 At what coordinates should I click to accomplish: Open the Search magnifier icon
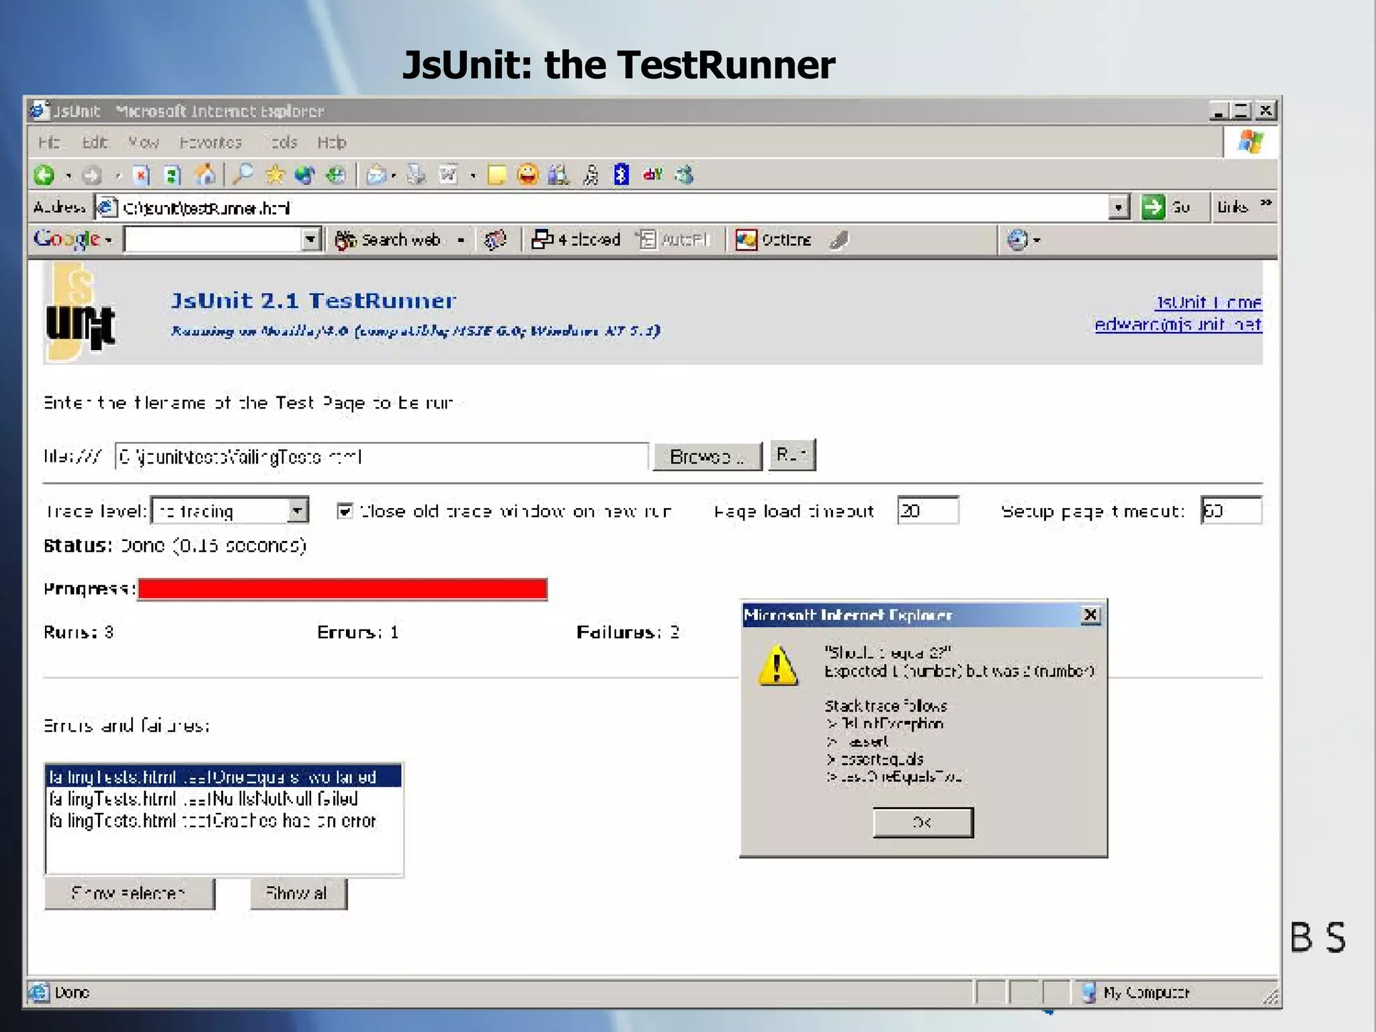242,175
